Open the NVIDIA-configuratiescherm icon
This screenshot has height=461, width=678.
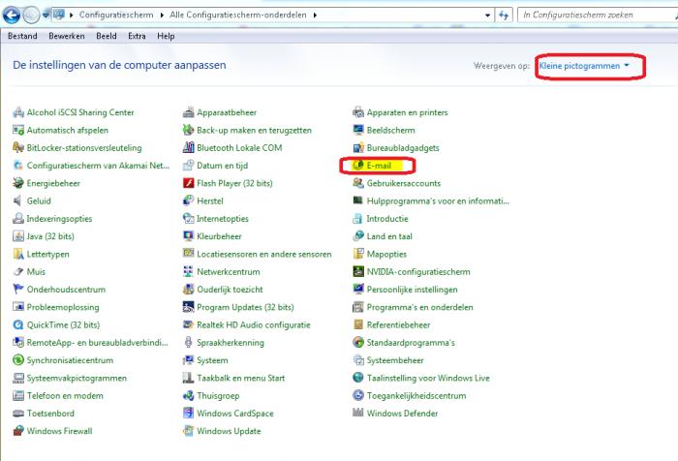(x=358, y=272)
